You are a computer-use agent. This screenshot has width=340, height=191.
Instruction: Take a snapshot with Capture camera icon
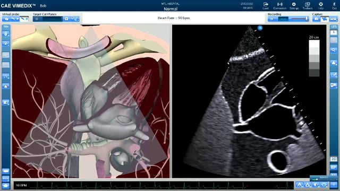click(x=316, y=19)
